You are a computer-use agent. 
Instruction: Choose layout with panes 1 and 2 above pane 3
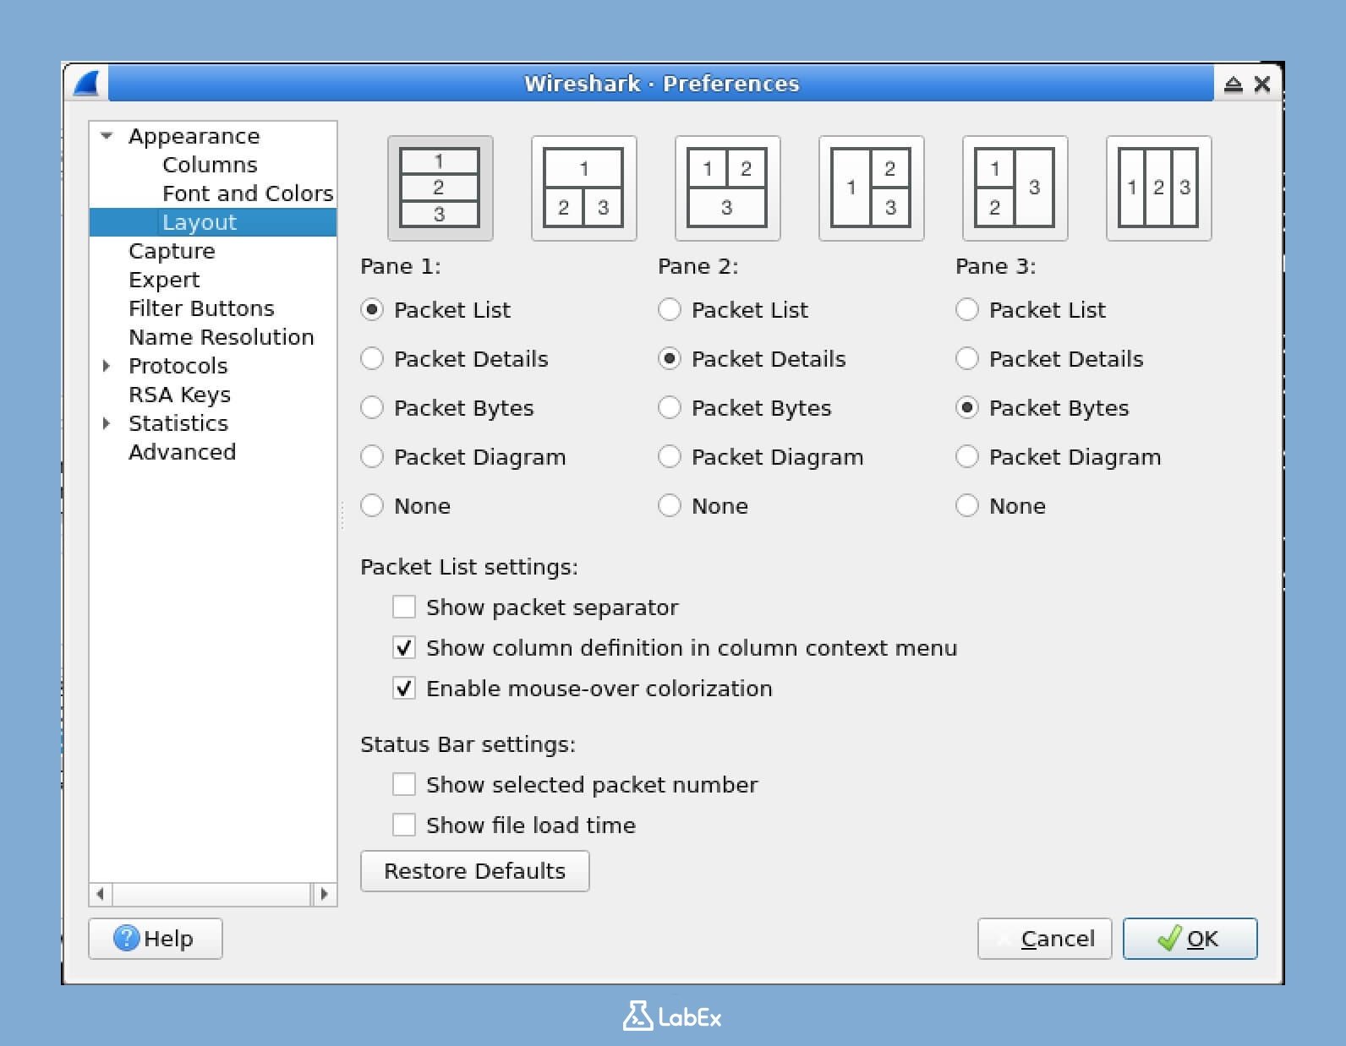727,188
